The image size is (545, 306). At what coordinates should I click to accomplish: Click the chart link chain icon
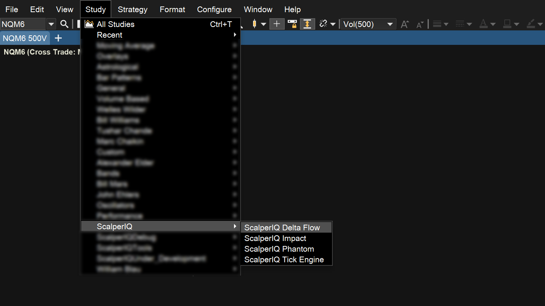point(323,24)
